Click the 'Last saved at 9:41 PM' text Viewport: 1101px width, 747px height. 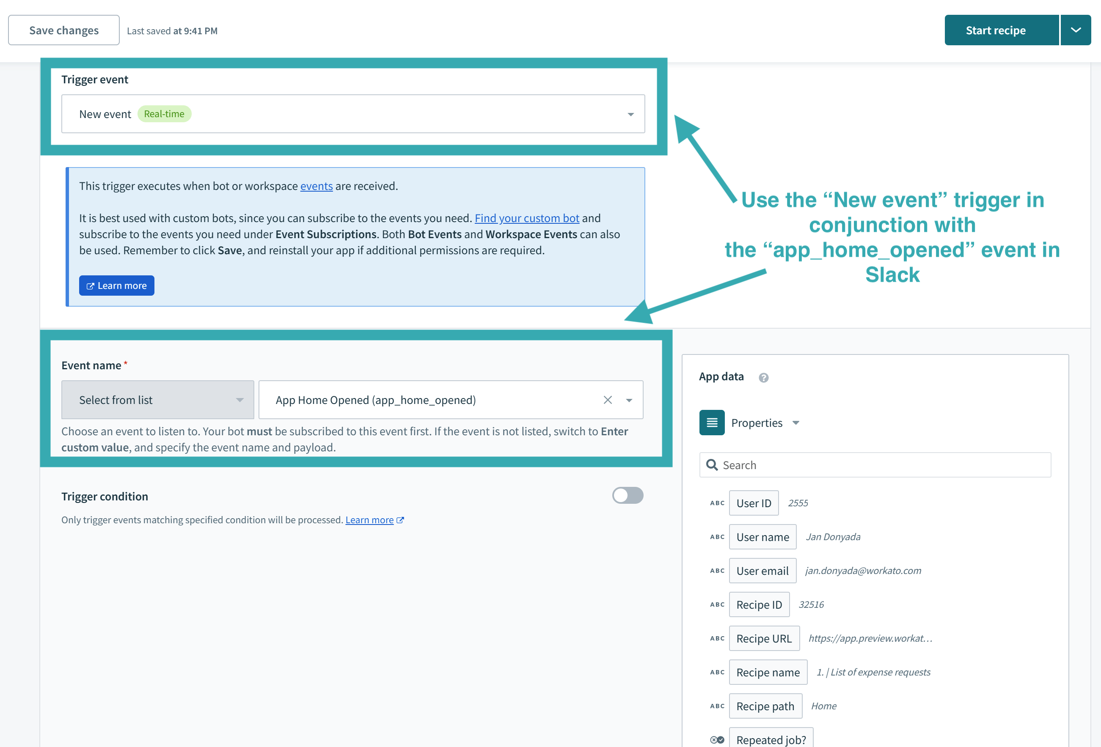pyautogui.click(x=172, y=31)
